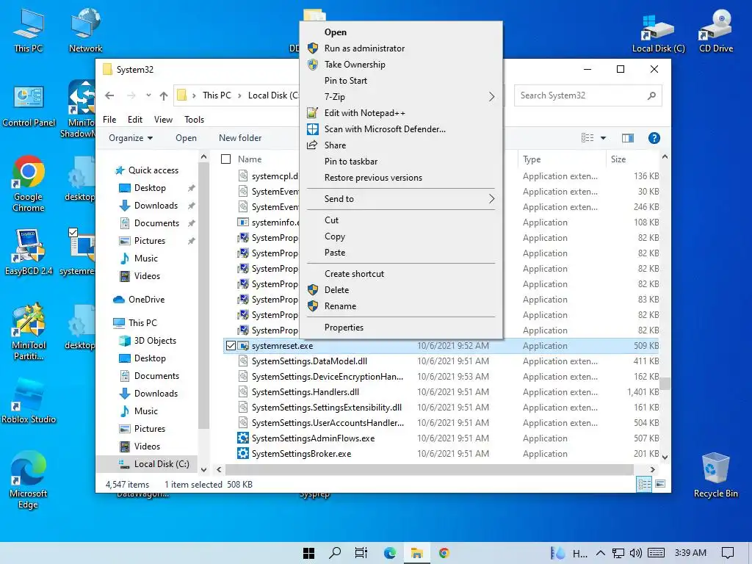Launch MiniTool Partition Wizard shortcut
Screen dimensions: 752x564
pyautogui.click(x=29, y=332)
